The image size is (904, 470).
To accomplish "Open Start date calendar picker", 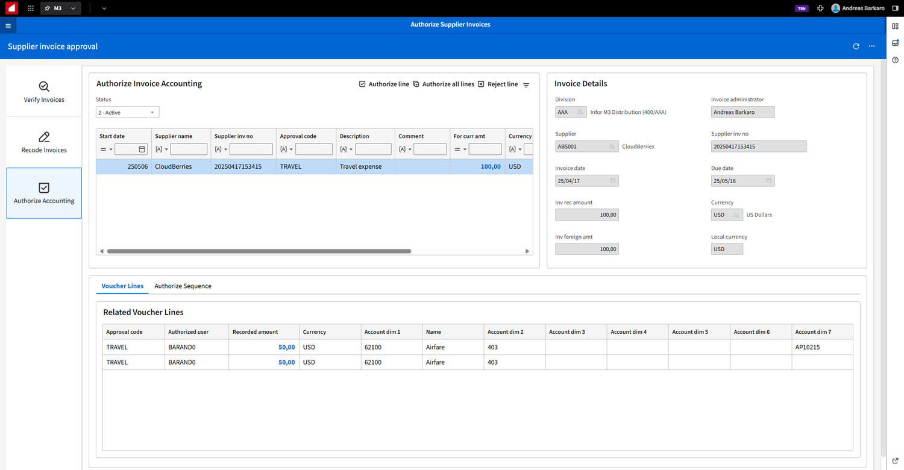I will [x=142, y=149].
